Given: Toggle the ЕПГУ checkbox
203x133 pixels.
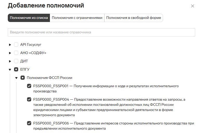Looking at the screenshot, I should pos(16,69).
